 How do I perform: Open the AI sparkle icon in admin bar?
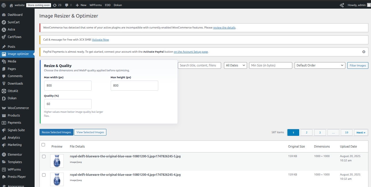point(342,5)
